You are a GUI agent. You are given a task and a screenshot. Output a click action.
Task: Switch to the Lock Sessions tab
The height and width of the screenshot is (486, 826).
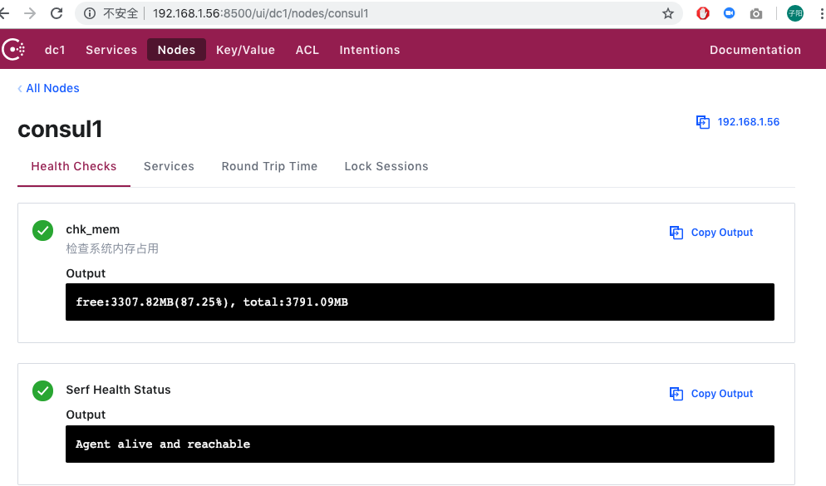click(x=386, y=166)
